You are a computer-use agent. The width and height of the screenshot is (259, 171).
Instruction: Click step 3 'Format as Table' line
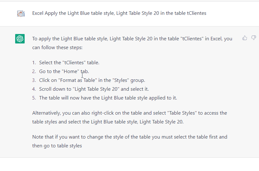pyautogui.click(x=92, y=80)
